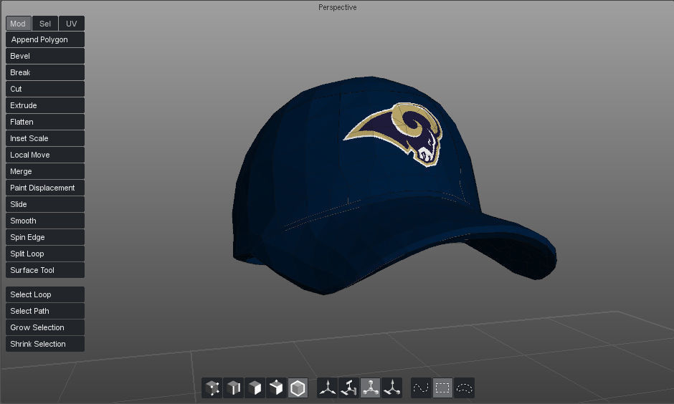Activate the Split Loop tool
This screenshot has height=404, width=674.
45,254
